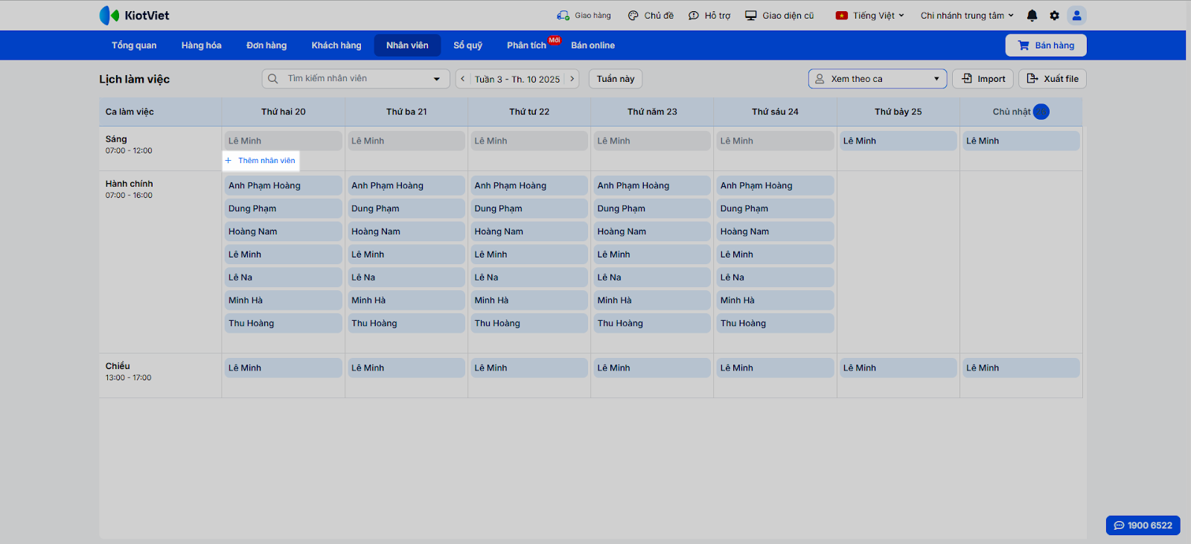Click Dung Phạm on Thứ ba
Screen dimensions: 1191x544
pyautogui.click(x=406, y=208)
